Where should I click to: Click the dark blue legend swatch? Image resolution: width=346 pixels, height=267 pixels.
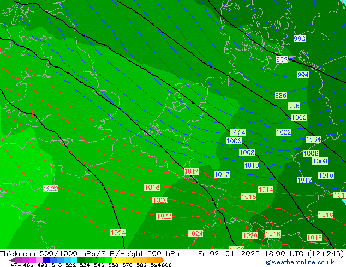click(46, 260)
